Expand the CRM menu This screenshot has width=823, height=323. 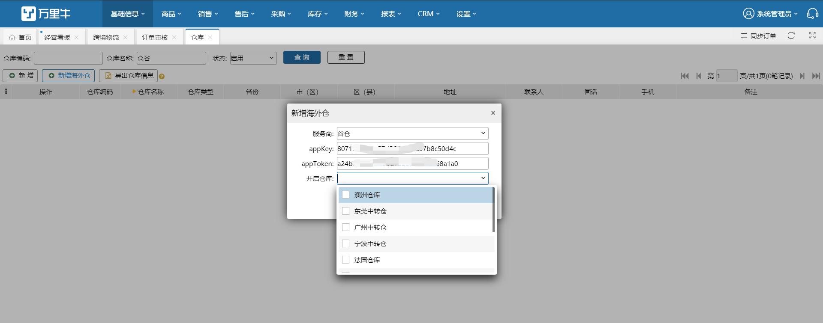pos(429,14)
